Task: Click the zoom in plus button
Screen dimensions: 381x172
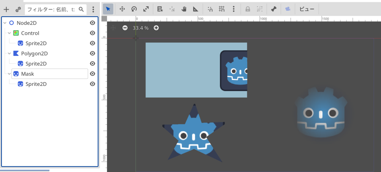Action: pos(156,28)
